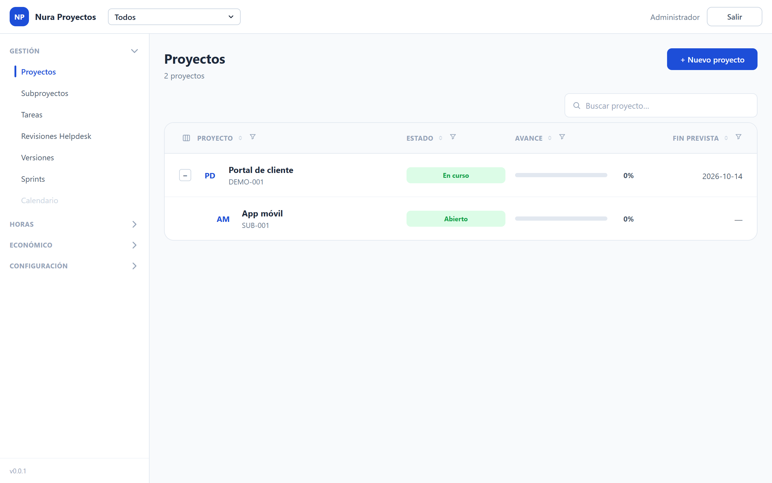The height and width of the screenshot is (483, 772).
Task: Click the Abierto status badge
Action: click(x=456, y=219)
